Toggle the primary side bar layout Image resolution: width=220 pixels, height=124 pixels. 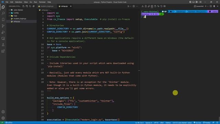[190, 2]
